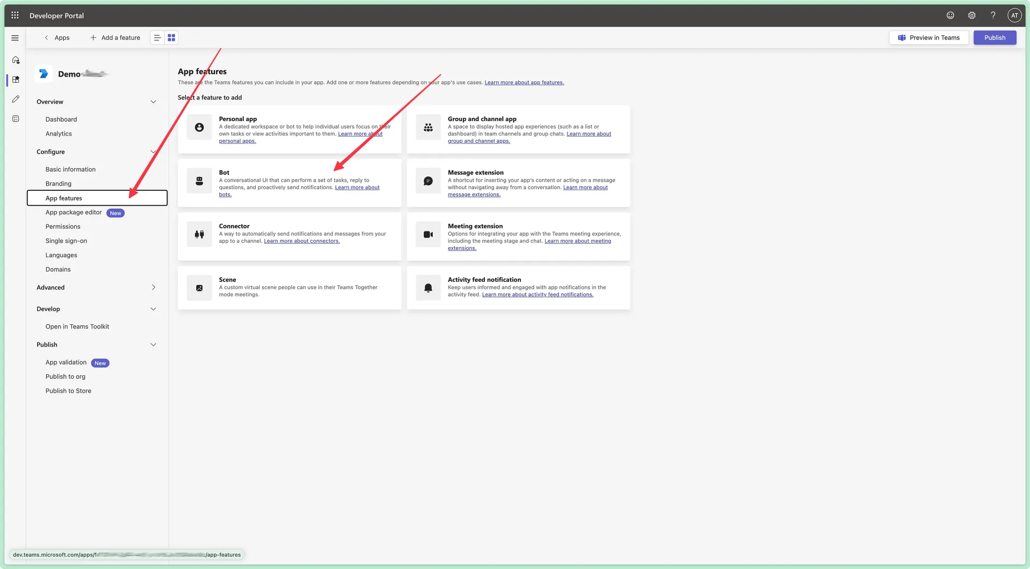Open Basic information page
1030x569 pixels.
(x=70, y=169)
